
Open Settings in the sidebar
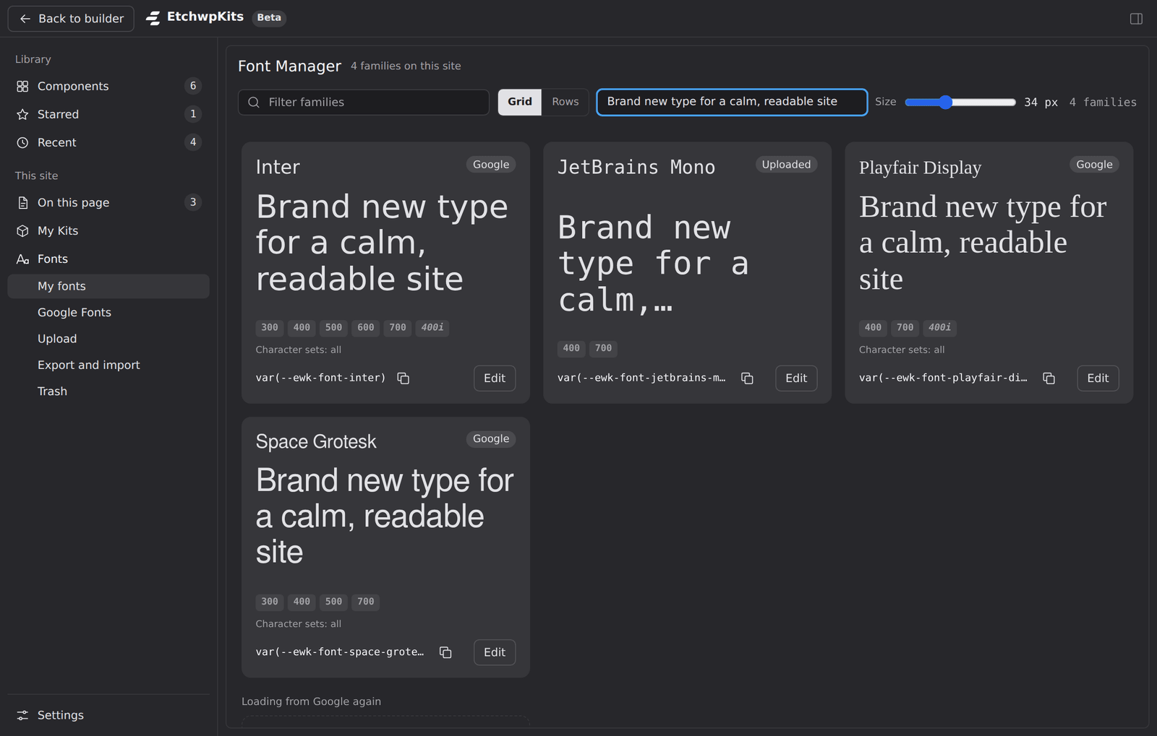tap(108, 715)
